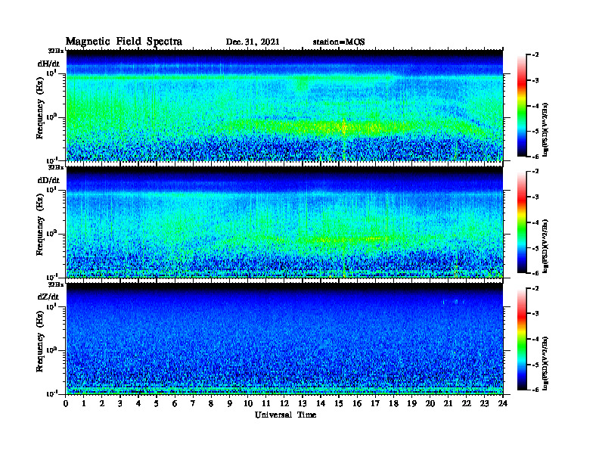Click the hour 9 tick label on the time axis

[230, 404]
